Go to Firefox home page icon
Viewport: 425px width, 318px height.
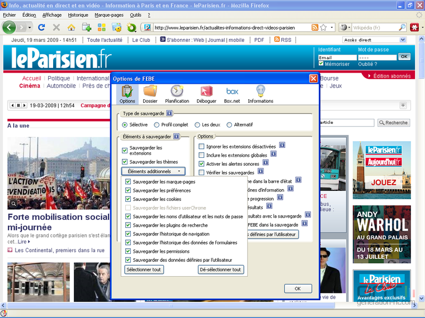pos(71,27)
